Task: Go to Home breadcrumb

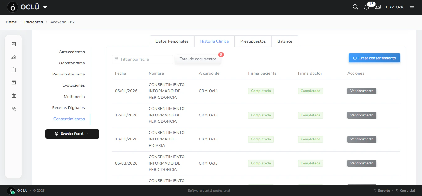Action: click(11, 22)
